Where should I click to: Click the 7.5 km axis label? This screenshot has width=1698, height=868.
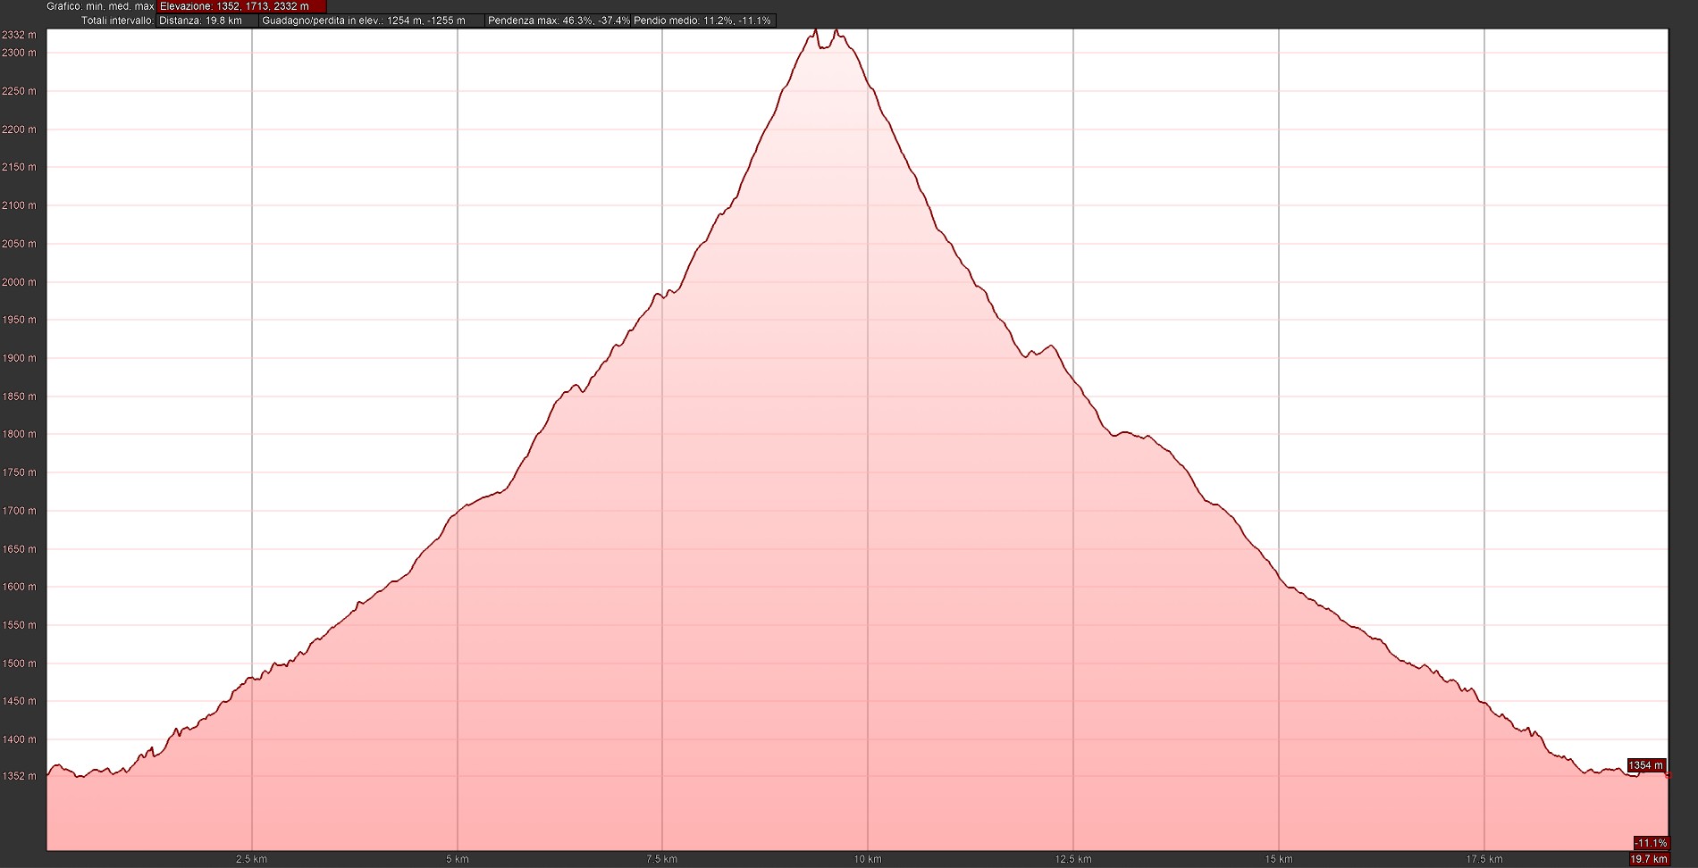click(x=661, y=859)
